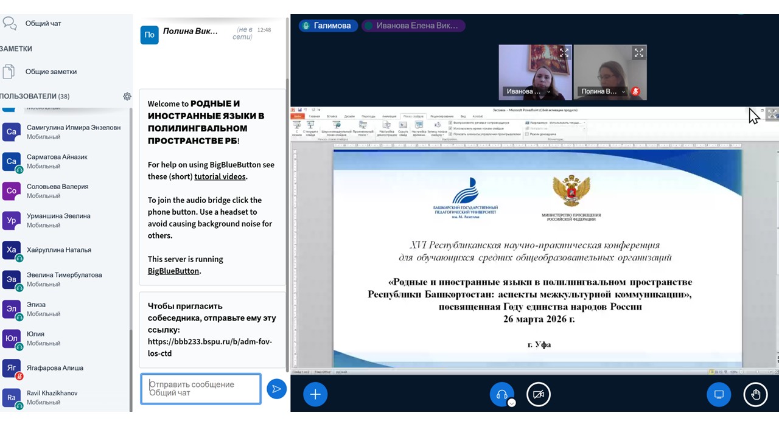This screenshot has height=438, width=779.
Task: Uncheck "Показать элементы управления проигрывателем"
Action: coord(450,134)
